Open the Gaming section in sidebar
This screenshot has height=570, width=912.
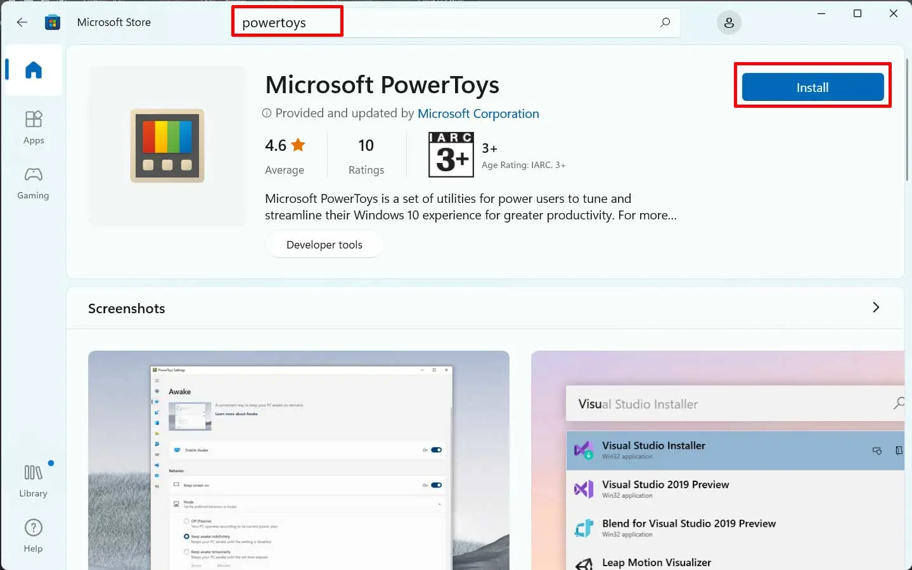[x=33, y=183]
